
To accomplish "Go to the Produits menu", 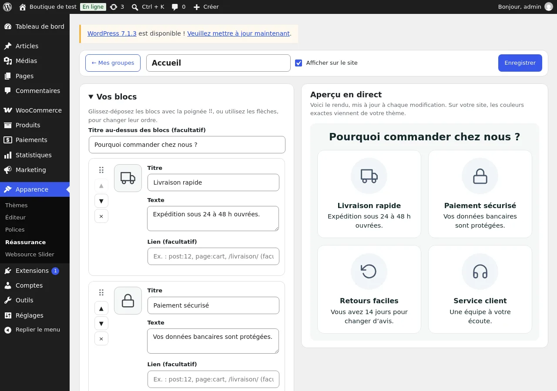I will pyautogui.click(x=35, y=125).
